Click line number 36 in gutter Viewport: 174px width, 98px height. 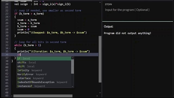pos(7,54)
